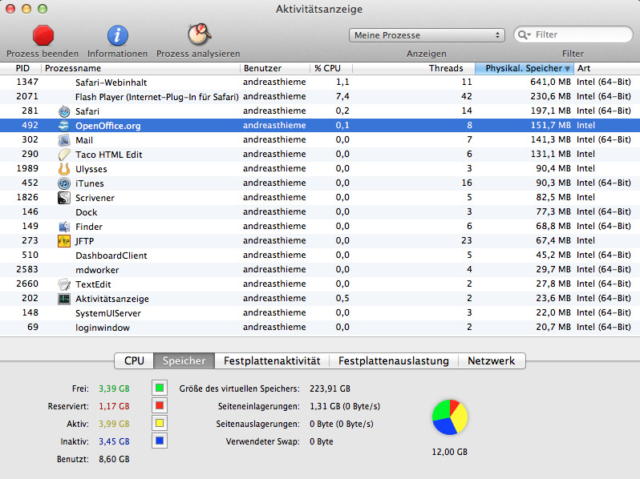Switch to Festplattenauslastung tab
The image size is (640, 479).
point(394,360)
